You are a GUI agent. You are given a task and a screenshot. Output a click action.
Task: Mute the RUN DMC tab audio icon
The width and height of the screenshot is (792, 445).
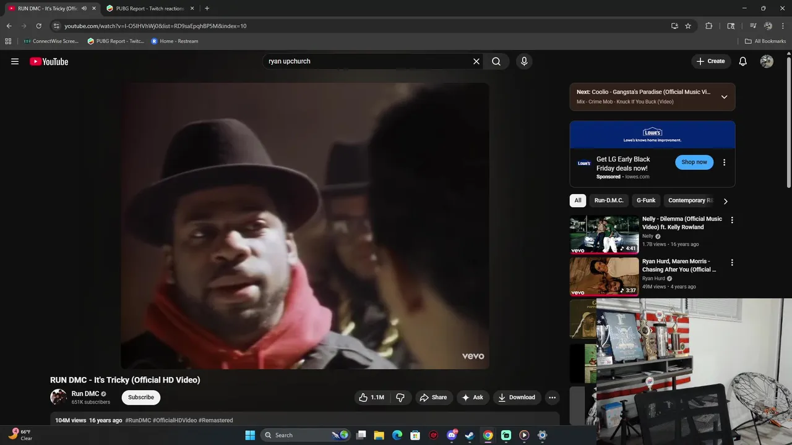(84, 9)
